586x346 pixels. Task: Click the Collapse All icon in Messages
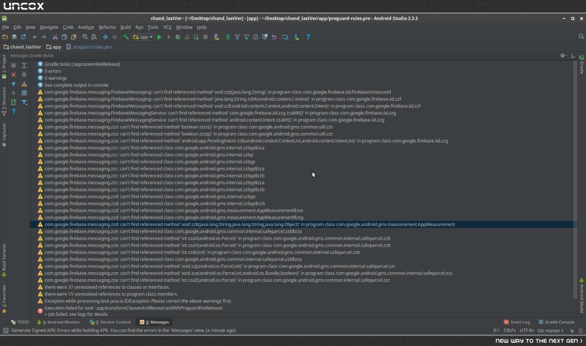point(24,75)
